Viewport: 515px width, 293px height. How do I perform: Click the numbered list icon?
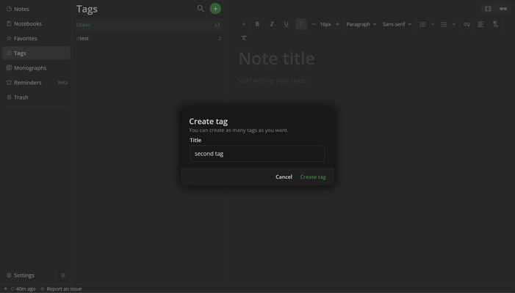[422, 24]
